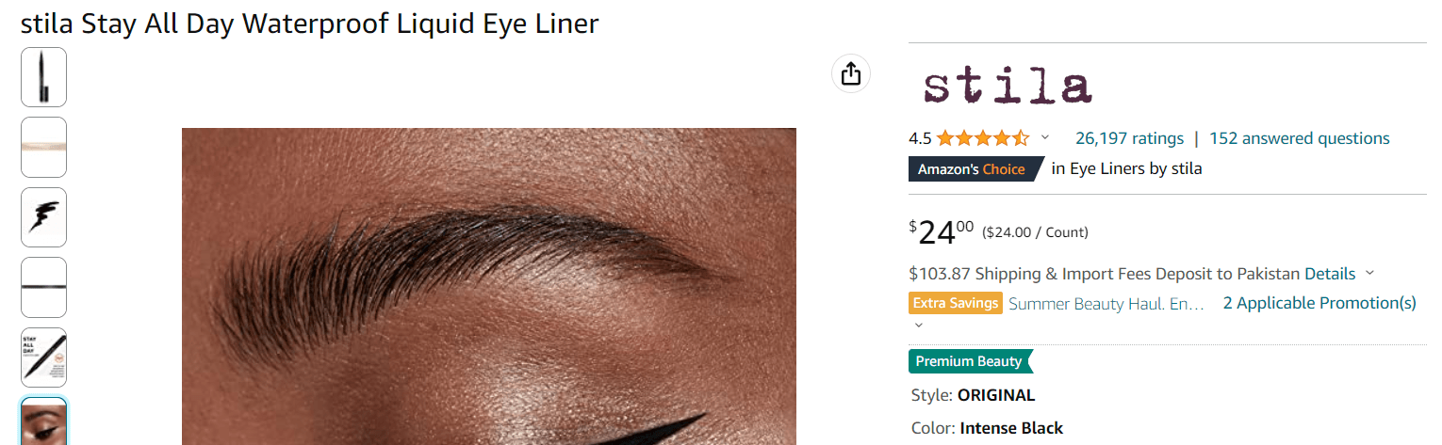
Task: Select the thin black line thumbnail
Action: pyautogui.click(x=43, y=287)
